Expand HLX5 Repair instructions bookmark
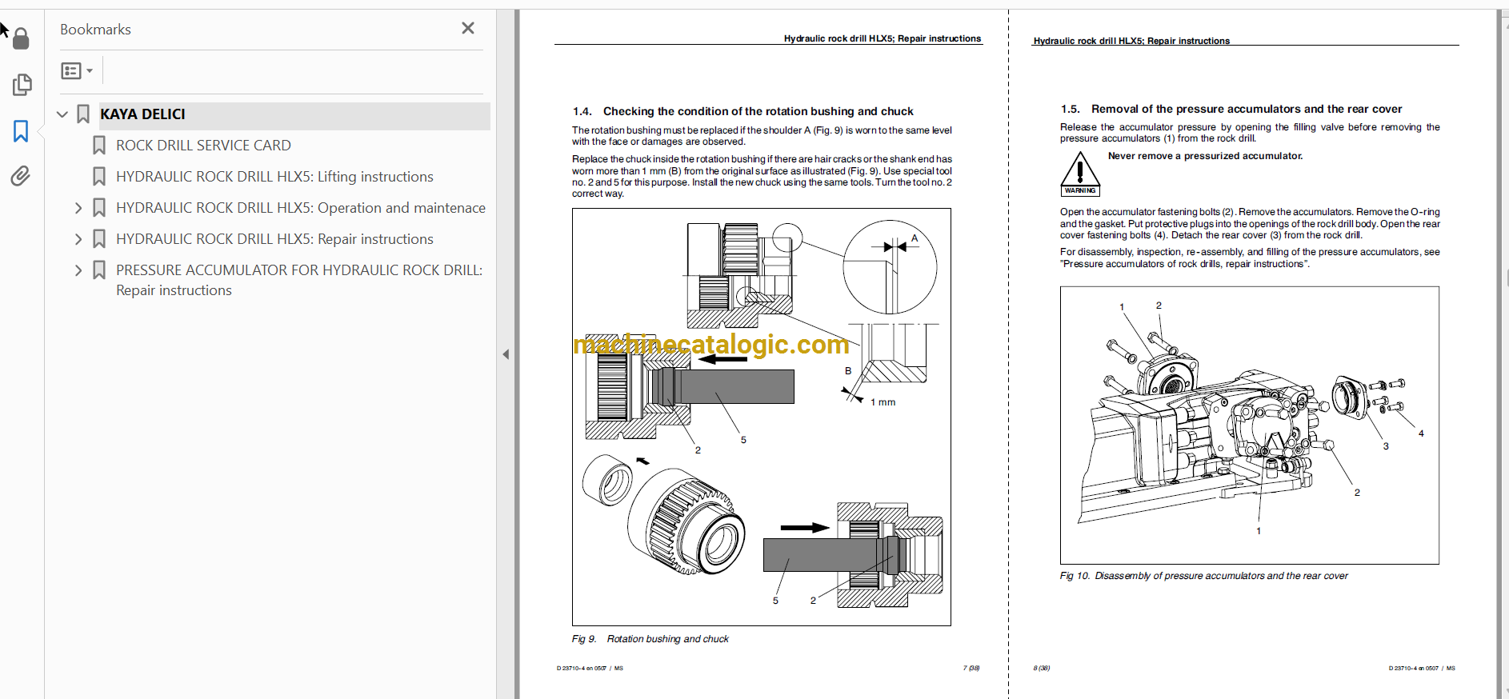Image resolution: width=1509 pixels, height=699 pixels. click(78, 239)
